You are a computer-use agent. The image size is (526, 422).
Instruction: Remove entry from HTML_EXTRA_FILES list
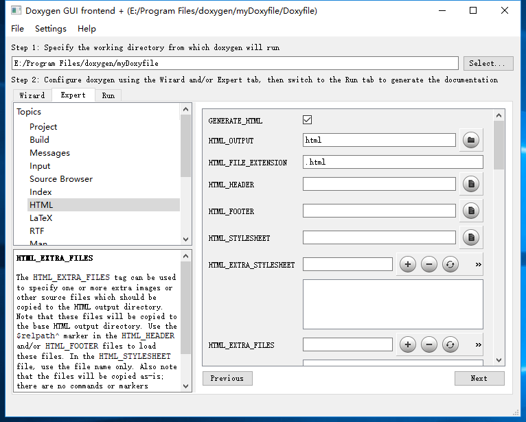coord(429,344)
